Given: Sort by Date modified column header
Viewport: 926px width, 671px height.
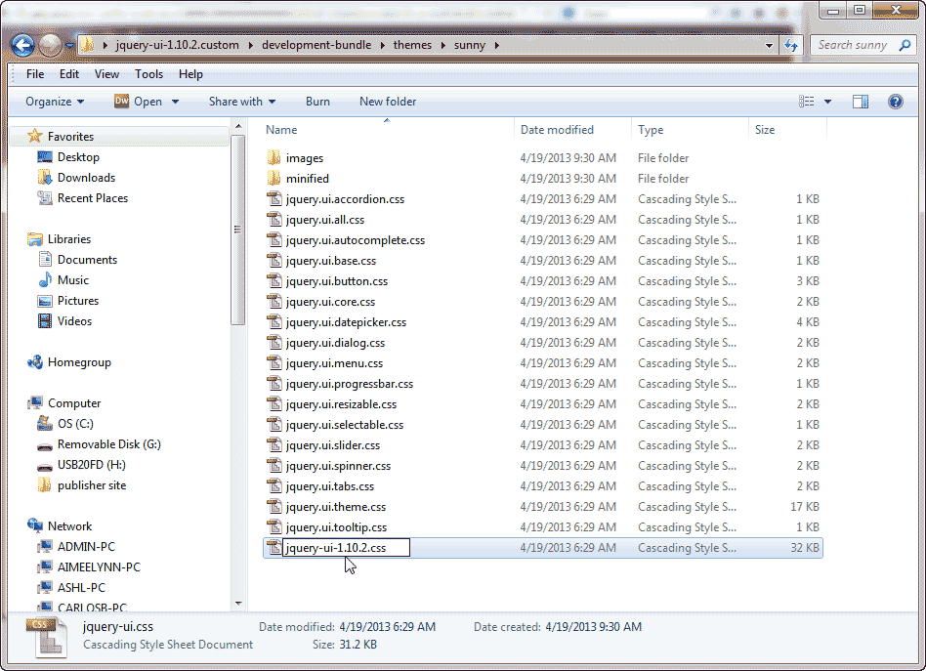Looking at the screenshot, I should pos(557,130).
